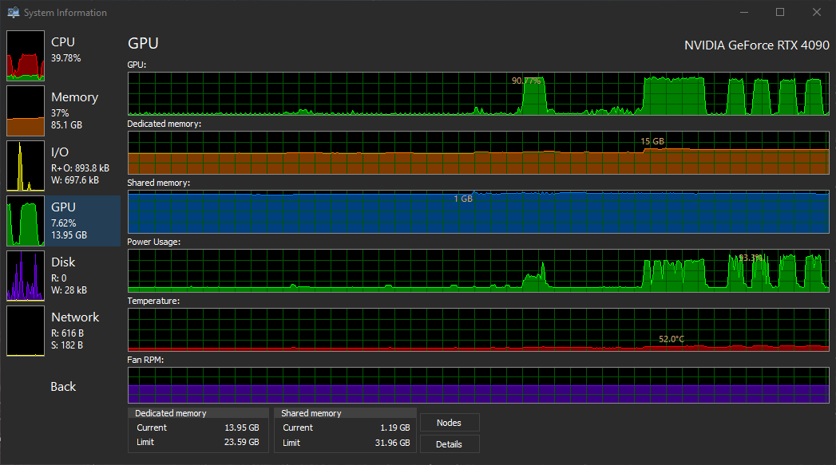Open the I/O mini graph
The height and width of the screenshot is (465, 836).
(26, 166)
